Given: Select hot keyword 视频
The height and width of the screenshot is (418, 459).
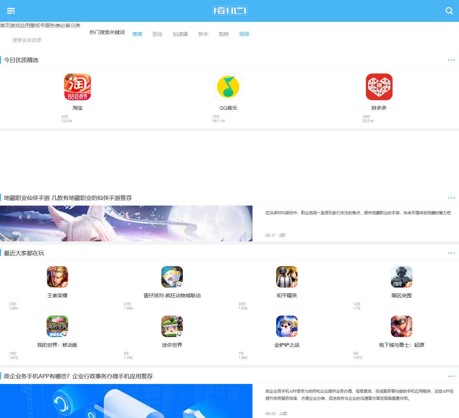Looking at the screenshot, I should click(x=244, y=34).
